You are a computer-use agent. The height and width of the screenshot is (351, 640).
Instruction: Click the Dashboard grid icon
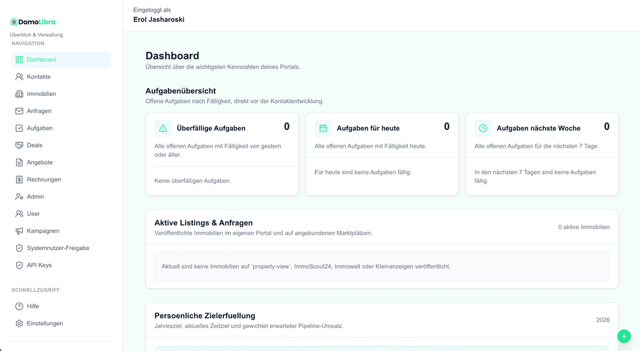19,59
